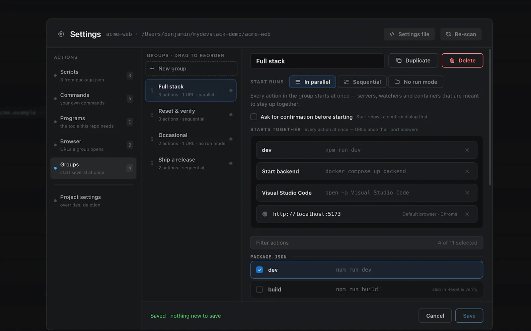Grab the drag handle of Full stack group
This screenshot has height=331, width=531.
pyautogui.click(x=152, y=90)
